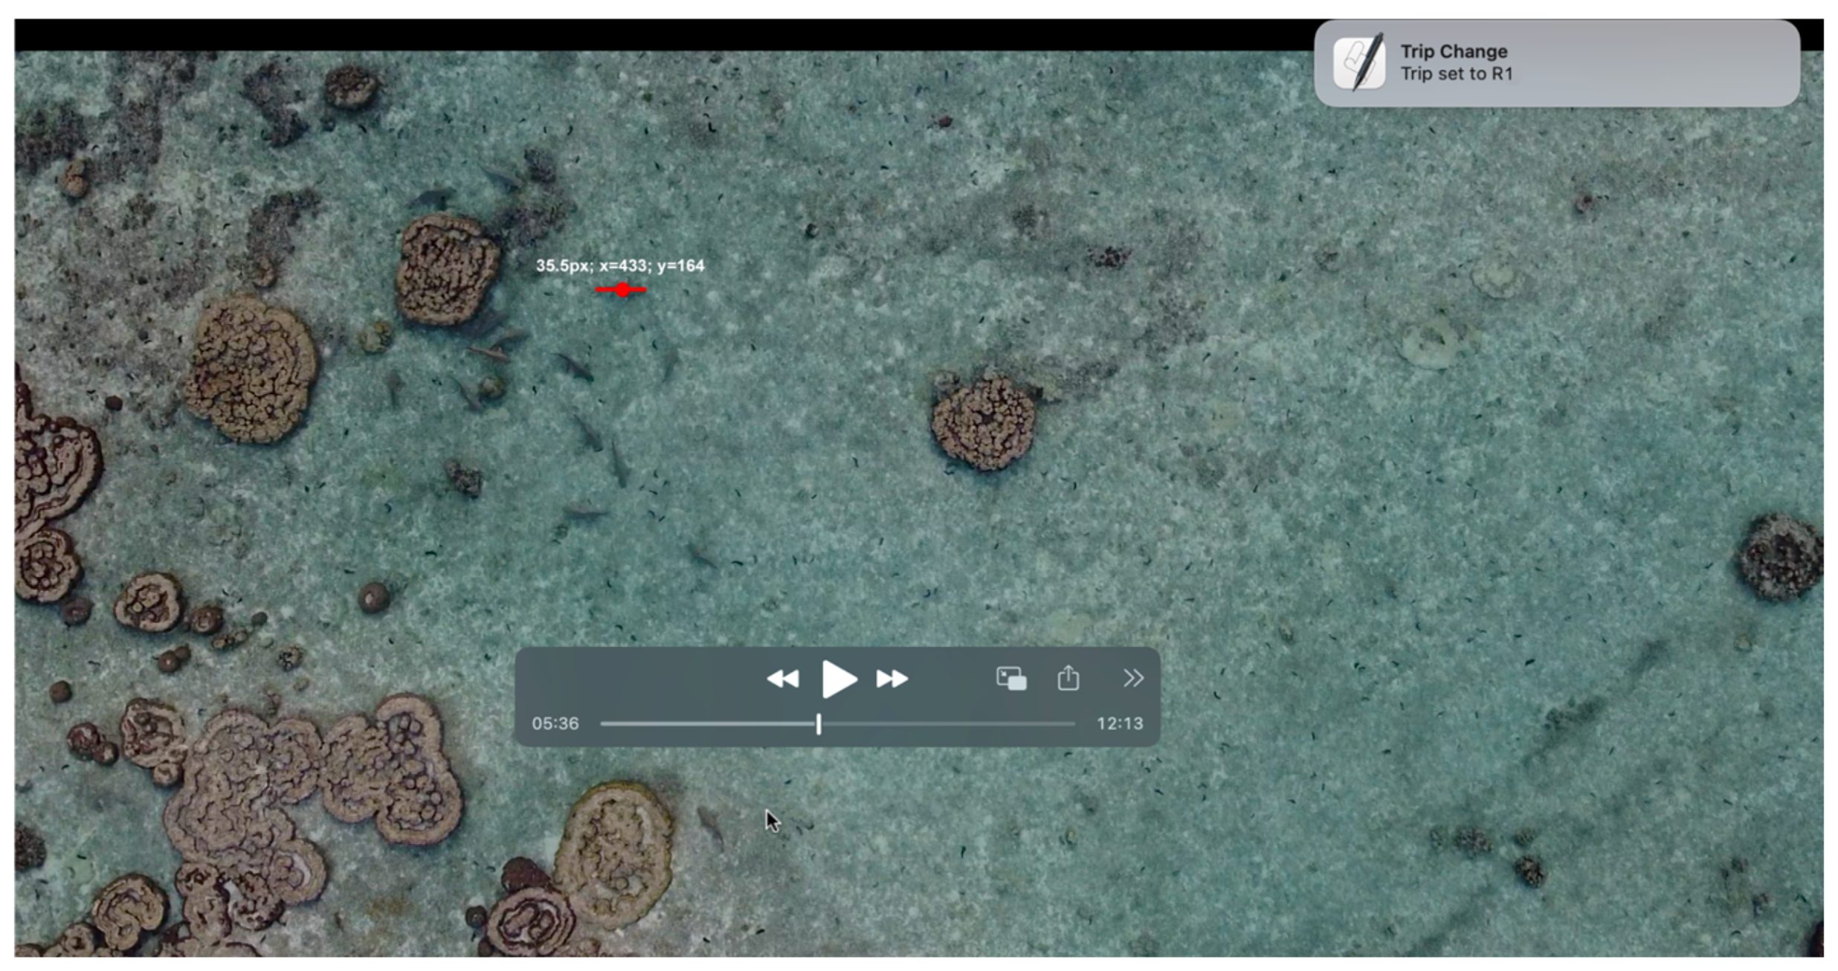Select the red measurement marker dot

(622, 290)
